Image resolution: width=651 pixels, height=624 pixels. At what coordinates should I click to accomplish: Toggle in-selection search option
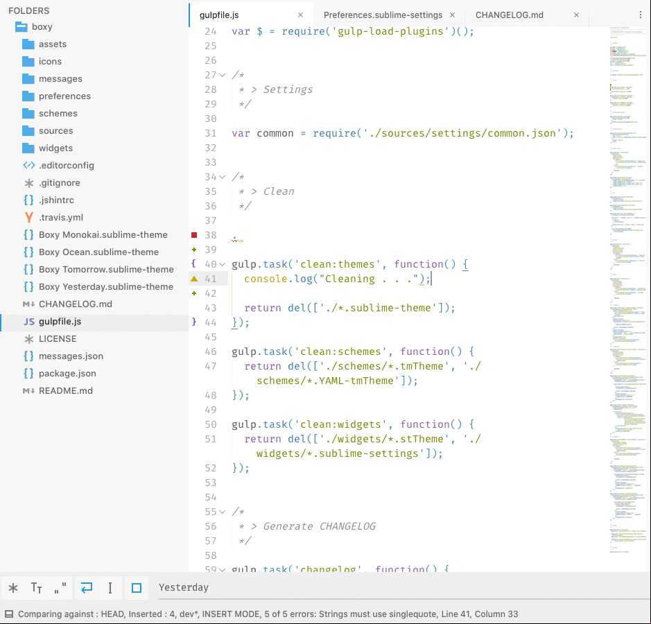click(x=110, y=588)
